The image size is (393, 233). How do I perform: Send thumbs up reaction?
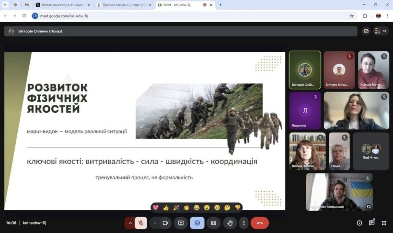166,208
